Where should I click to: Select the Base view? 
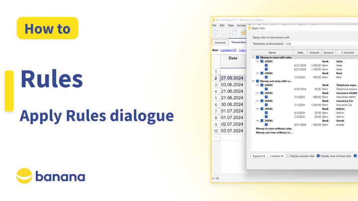coord(215,50)
